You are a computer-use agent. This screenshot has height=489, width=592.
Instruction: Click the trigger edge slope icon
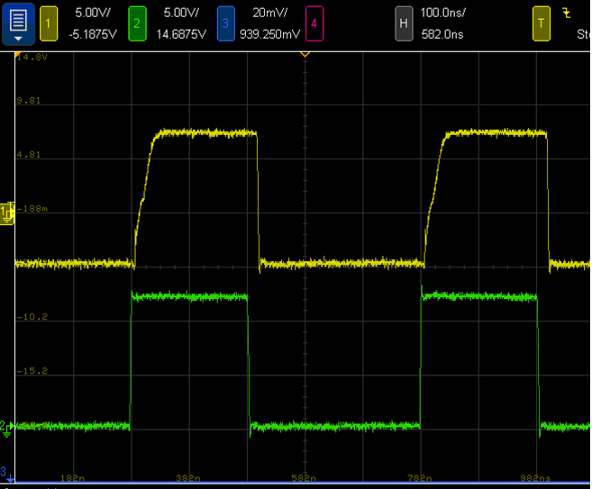pyautogui.click(x=566, y=14)
